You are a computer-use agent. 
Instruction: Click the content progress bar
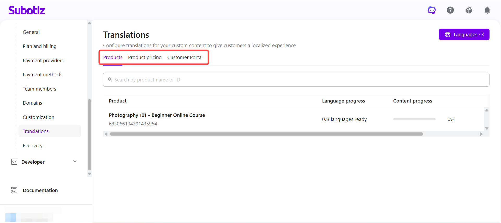coord(414,119)
